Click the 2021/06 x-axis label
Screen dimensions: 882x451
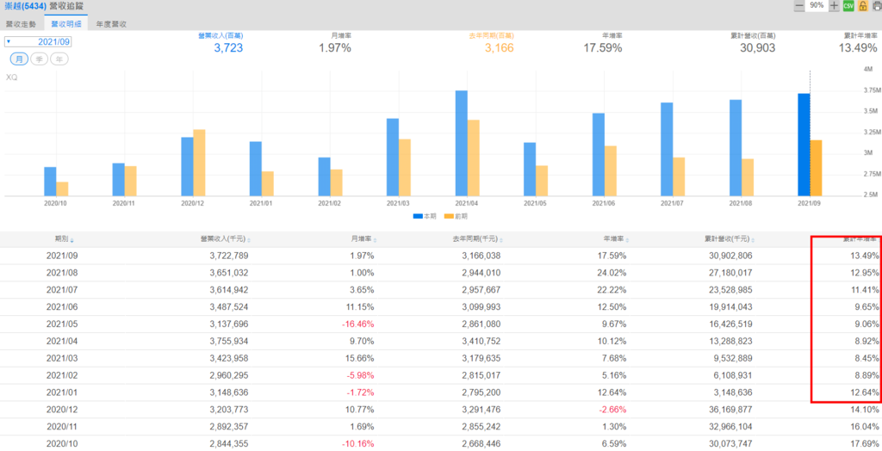604,203
